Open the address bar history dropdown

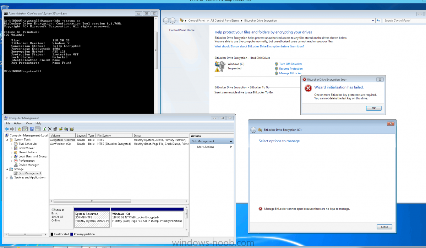[x=373, y=21]
